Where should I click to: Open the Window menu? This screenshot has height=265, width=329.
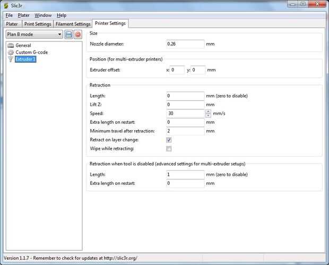[43, 15]
